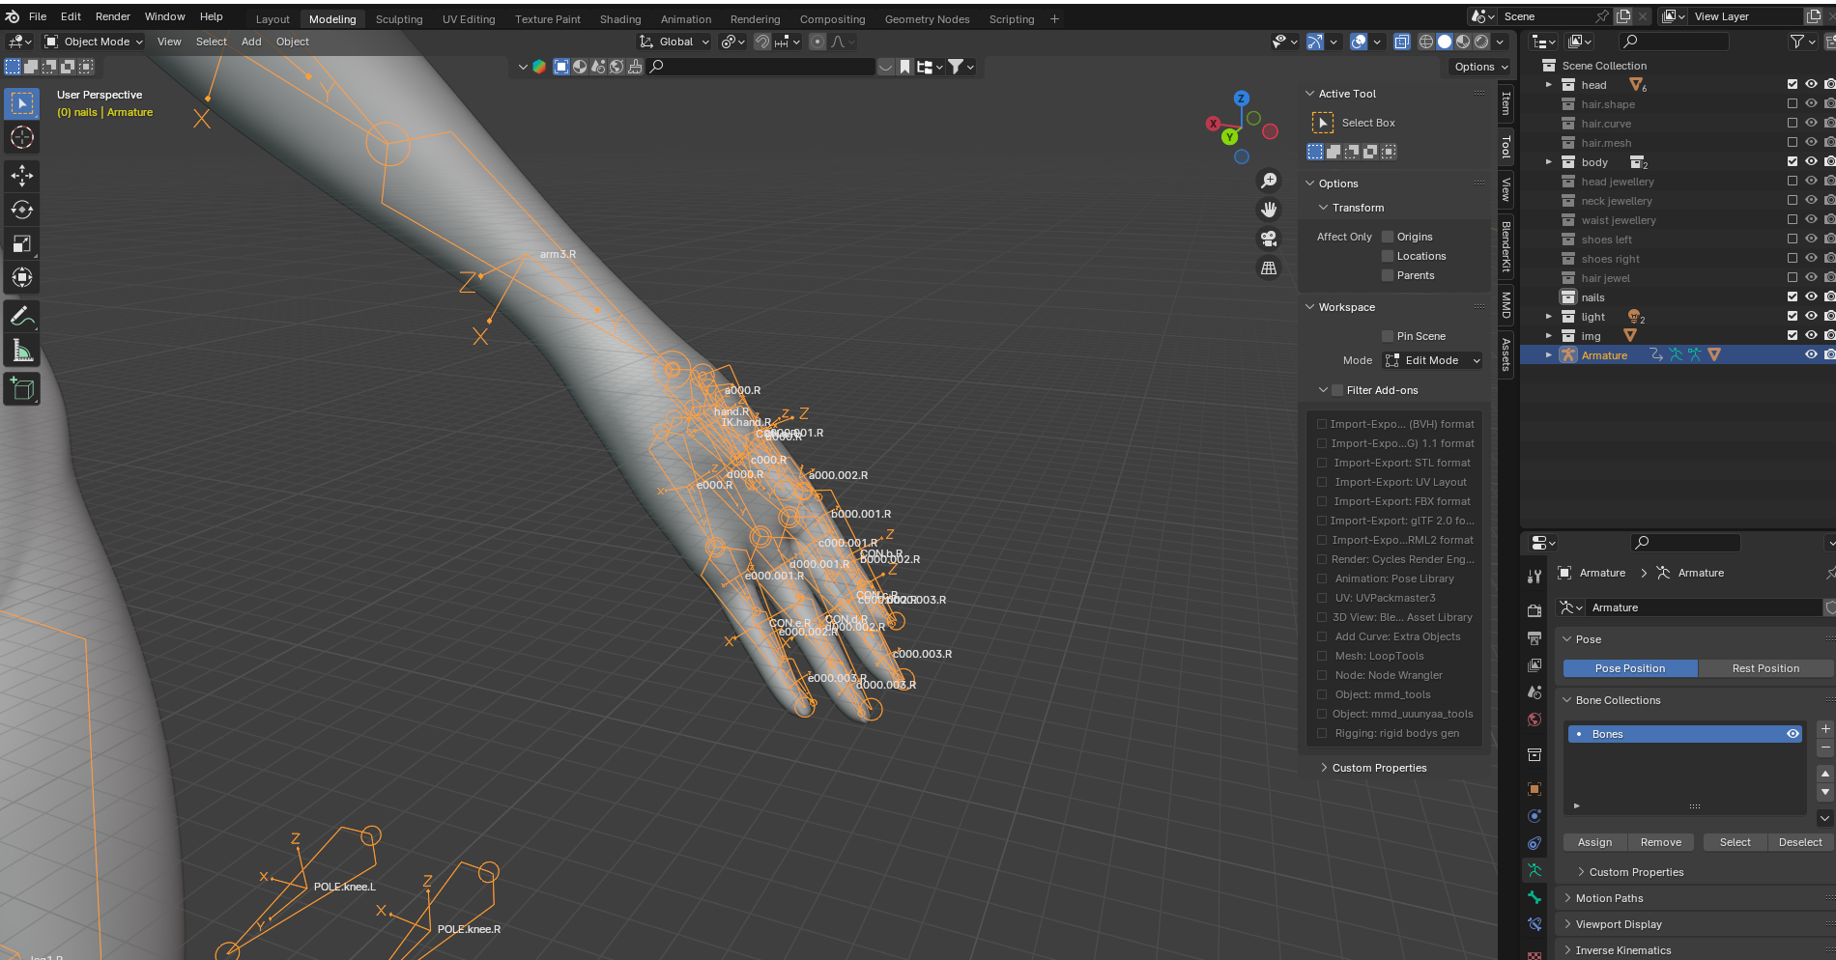Toggle the camera view icon
1836x960 pixels.
tap(1269, 239)
